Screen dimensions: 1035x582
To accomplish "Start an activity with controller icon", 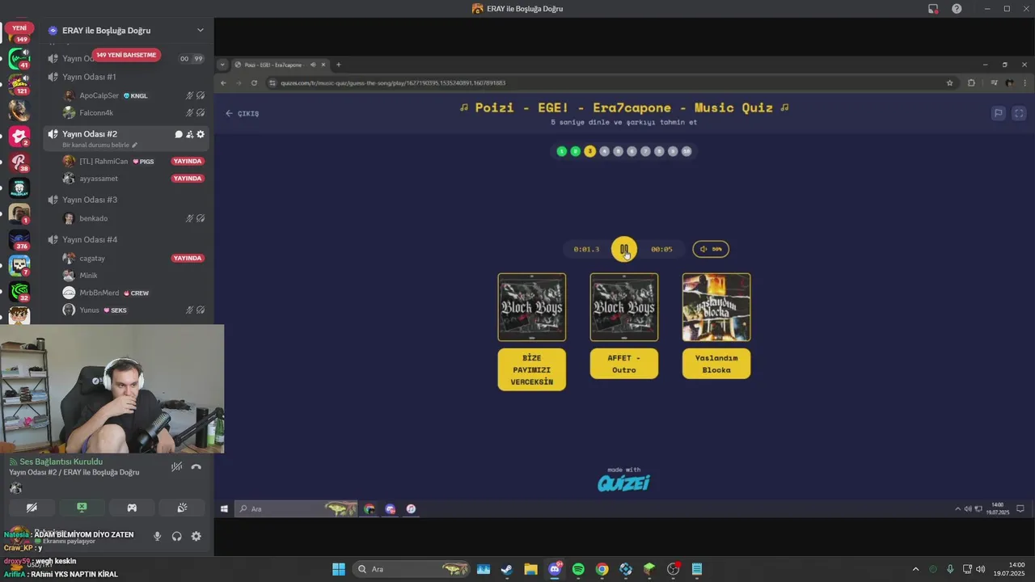I will pyautogui.click(x=132, y=508).
